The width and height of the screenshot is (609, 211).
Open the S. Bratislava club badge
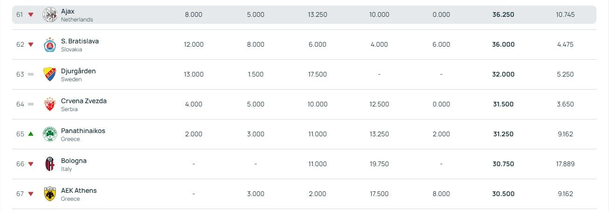coord(49,45)
